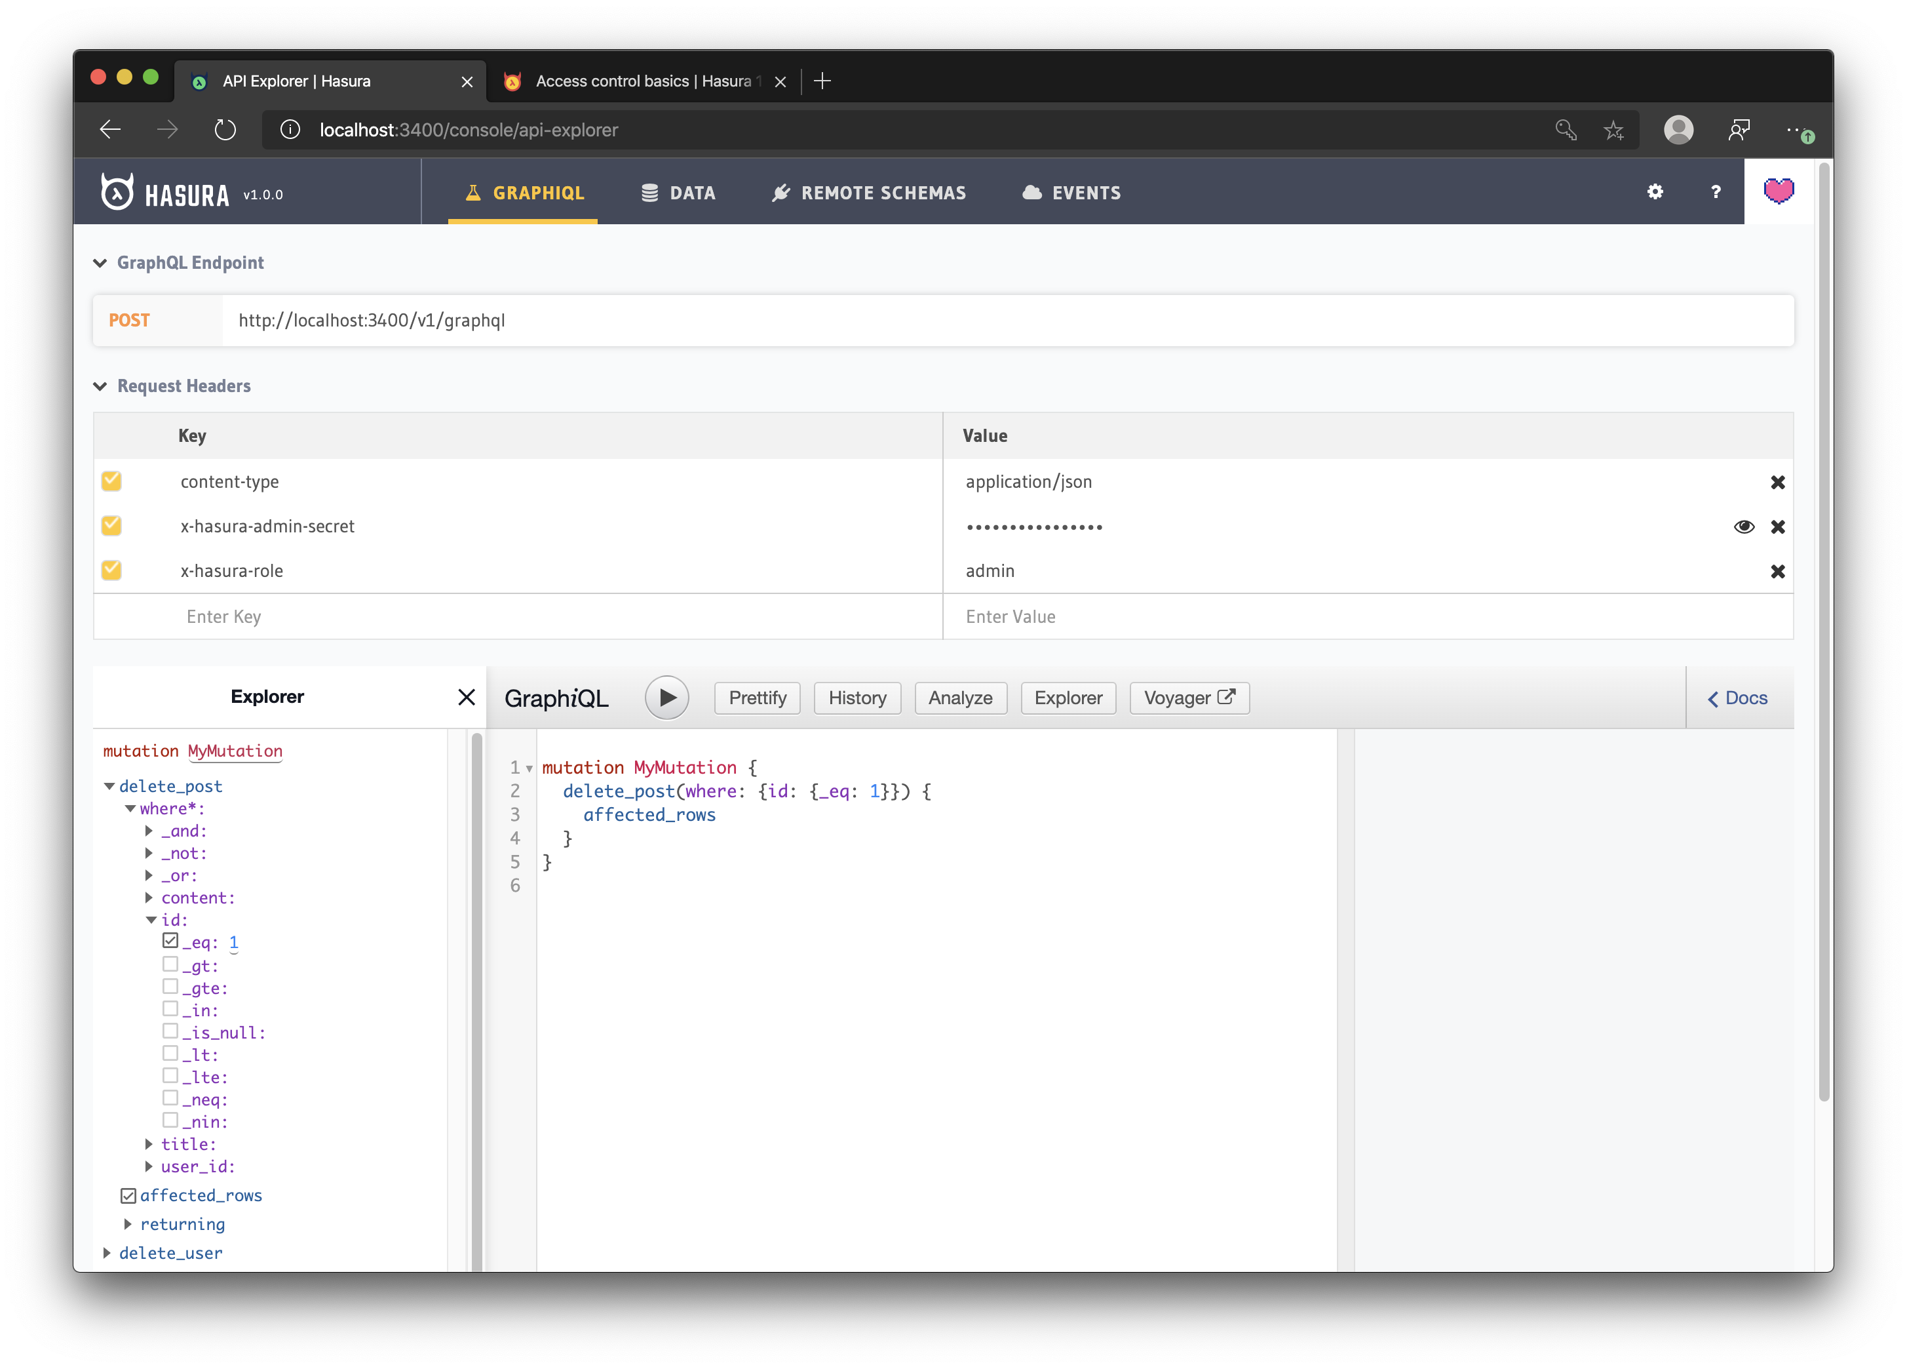
Task: Collapse the GraphQL Endpoint section
Action: coord(100,264)
